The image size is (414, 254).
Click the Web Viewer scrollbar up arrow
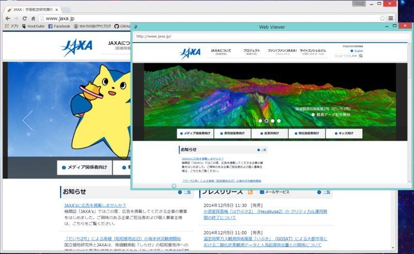click(409, 44)
